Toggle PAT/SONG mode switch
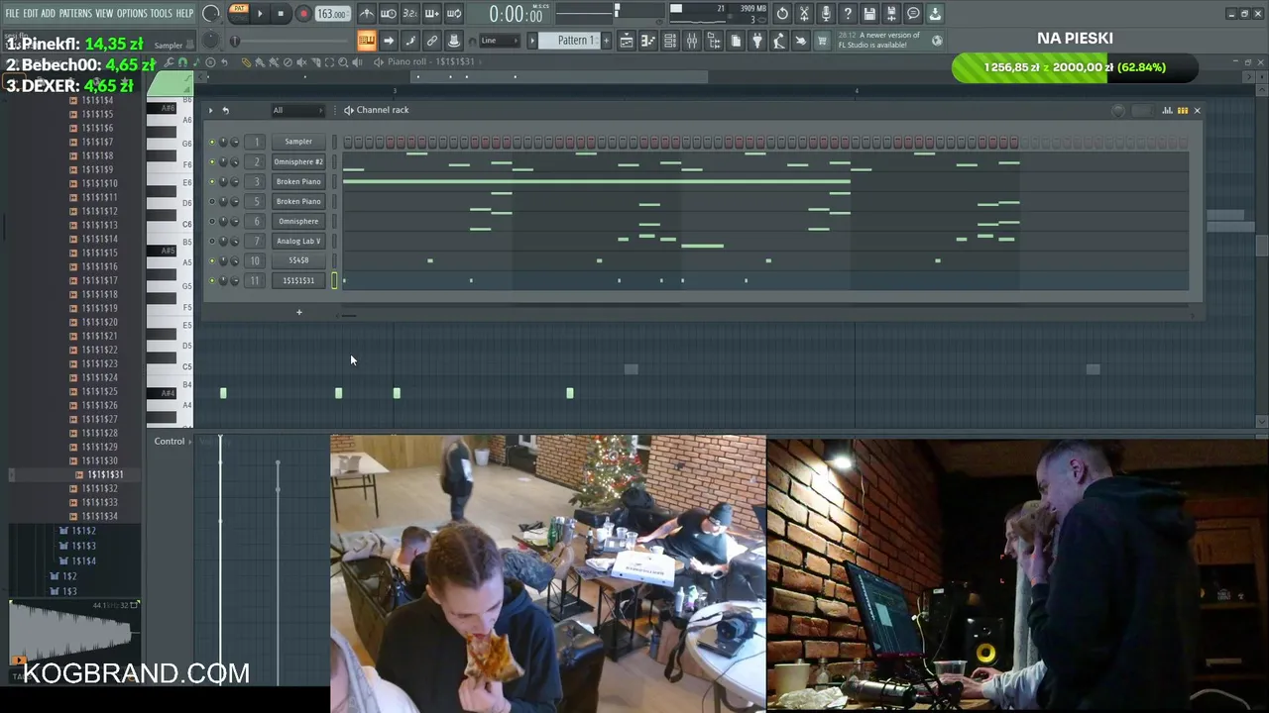The width and height of the screenshot is (1269, 713). 239,13
